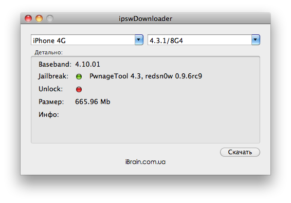Click the red Unlock status indicator
The image size is (291, 203).
[79, 89]
